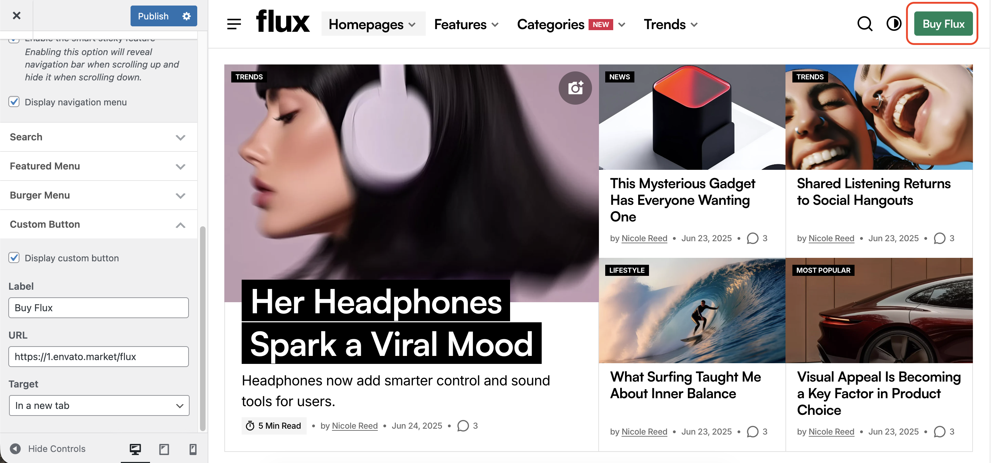Uncheck Display custom button checkbox
This screenshot has height=463, width=991.
[14, 257]
